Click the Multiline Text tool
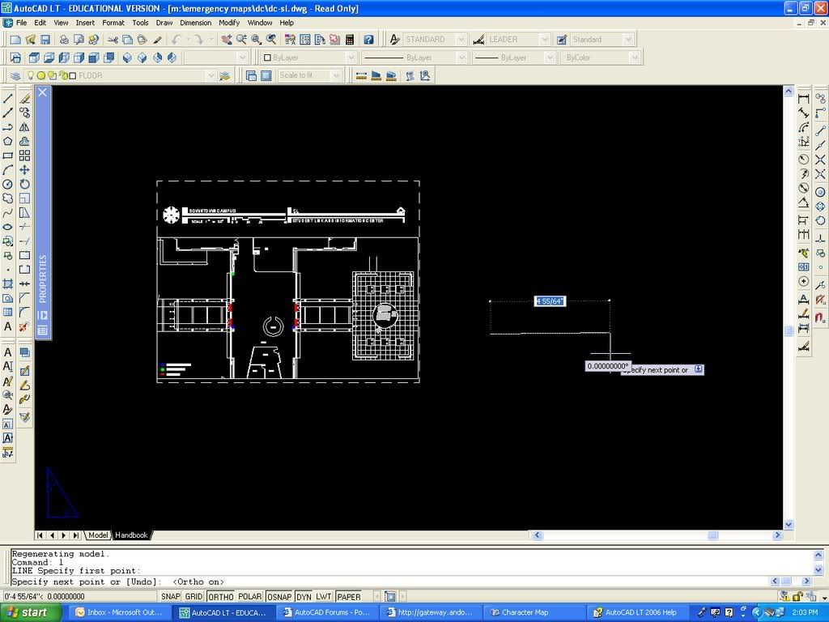Image resolution: width=829 pixels, height=622 pixels. point(8,326)
